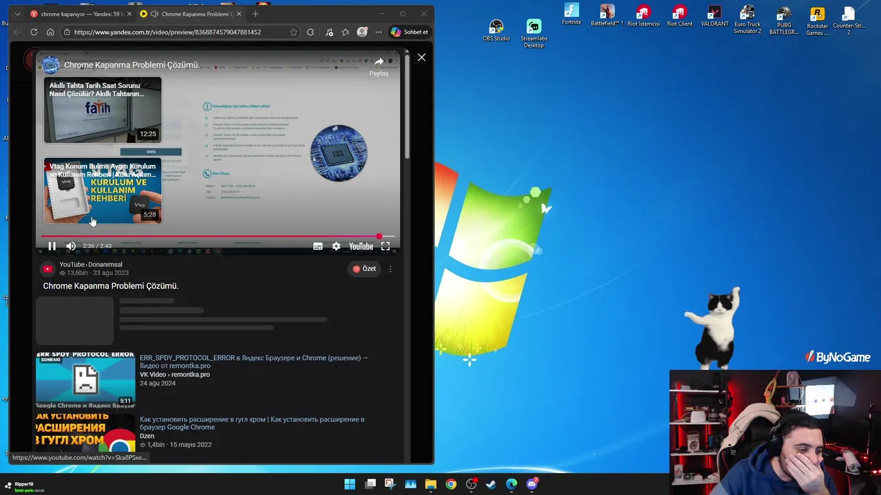The width and height of the screenshot is (881, 495).
Task: Open Task View on the taskbar
Action: pyautogui.click(x=370, y=484)
